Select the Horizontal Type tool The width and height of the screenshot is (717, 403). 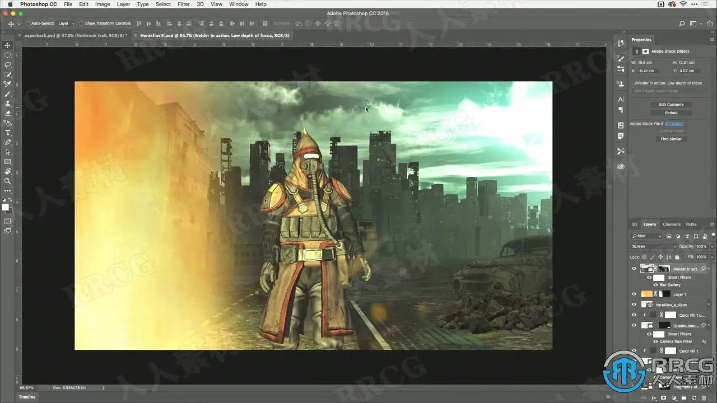point(8,133)
